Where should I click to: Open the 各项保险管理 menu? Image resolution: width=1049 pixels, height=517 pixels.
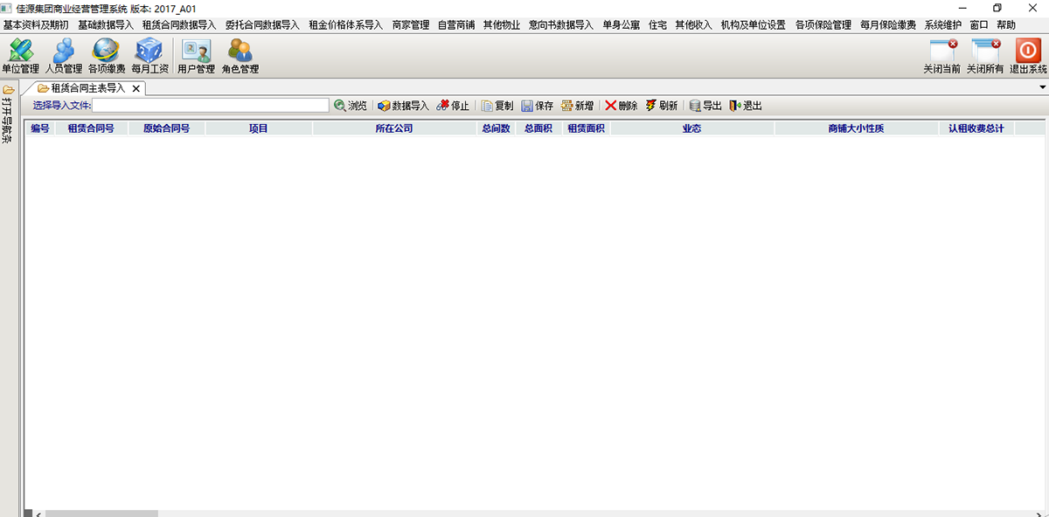[823, 24]
